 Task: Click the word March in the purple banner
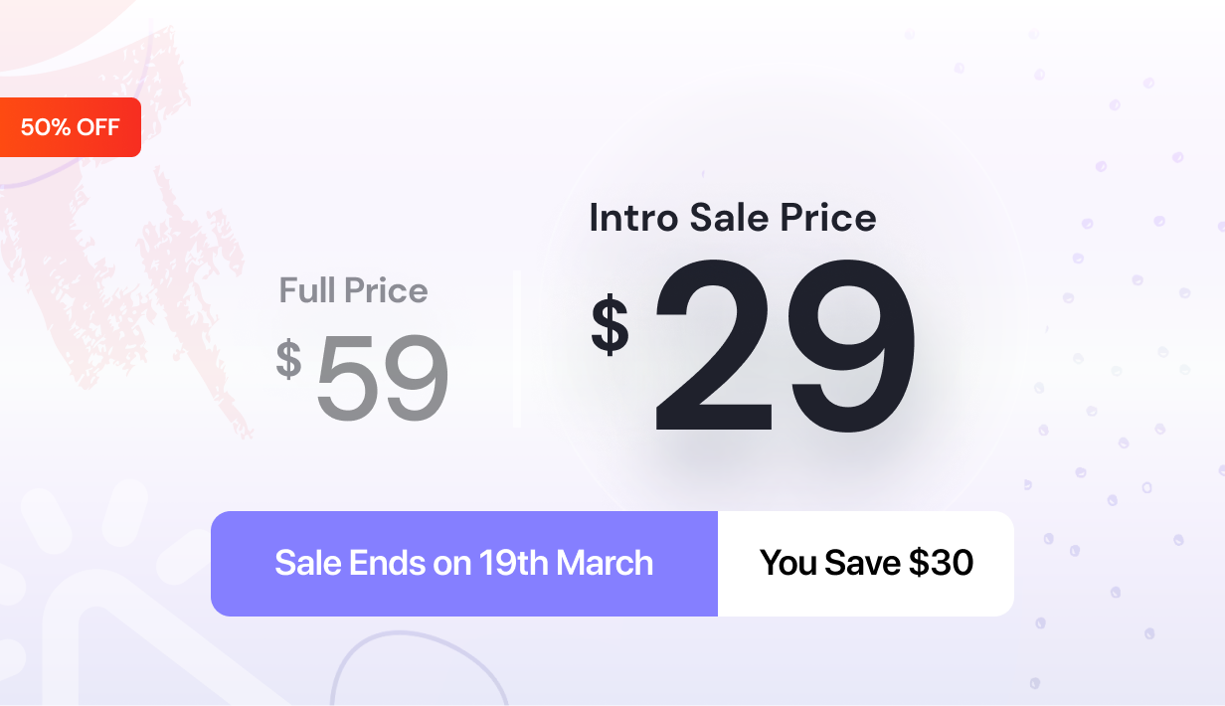tap(605, 563)
